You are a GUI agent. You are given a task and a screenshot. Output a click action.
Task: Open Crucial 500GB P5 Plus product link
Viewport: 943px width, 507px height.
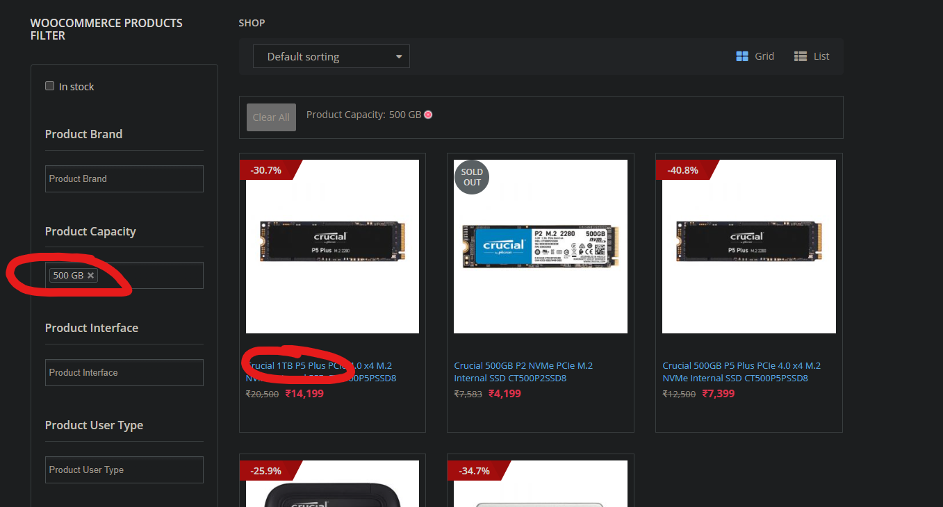coord(741,372)
